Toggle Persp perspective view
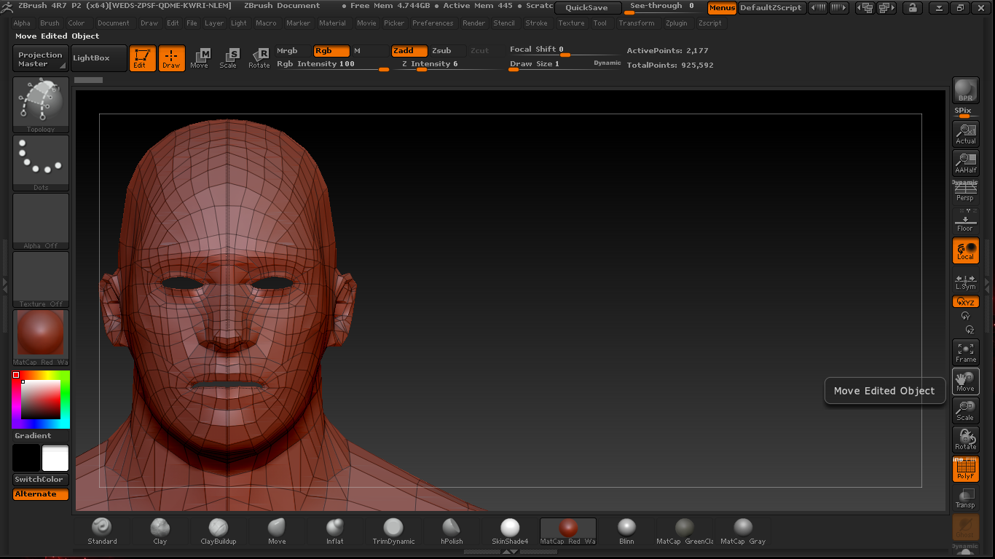This screenshot has height=559, width=995. [966, 191]
